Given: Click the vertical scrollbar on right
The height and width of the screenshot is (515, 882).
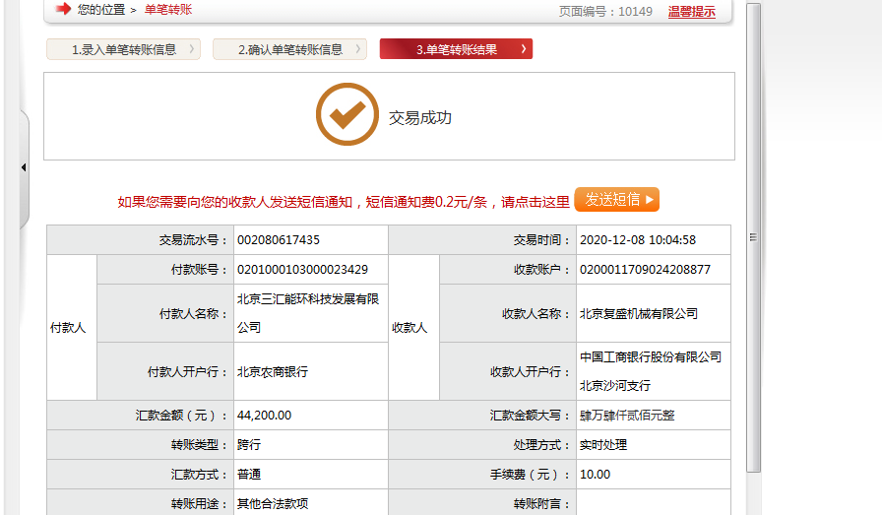Looking at the screenshot, I should pyautogui.click(x=753, y=236).
